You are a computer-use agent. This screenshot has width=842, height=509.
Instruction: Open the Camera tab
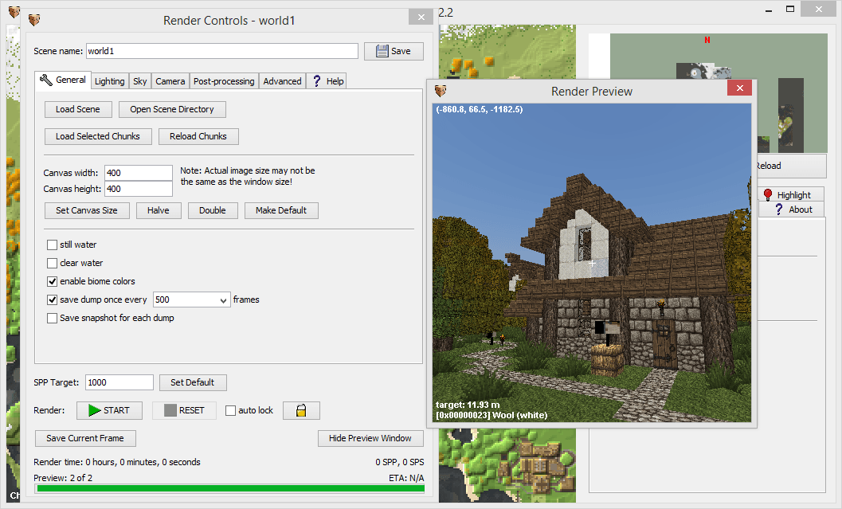(x=170, y=81)
